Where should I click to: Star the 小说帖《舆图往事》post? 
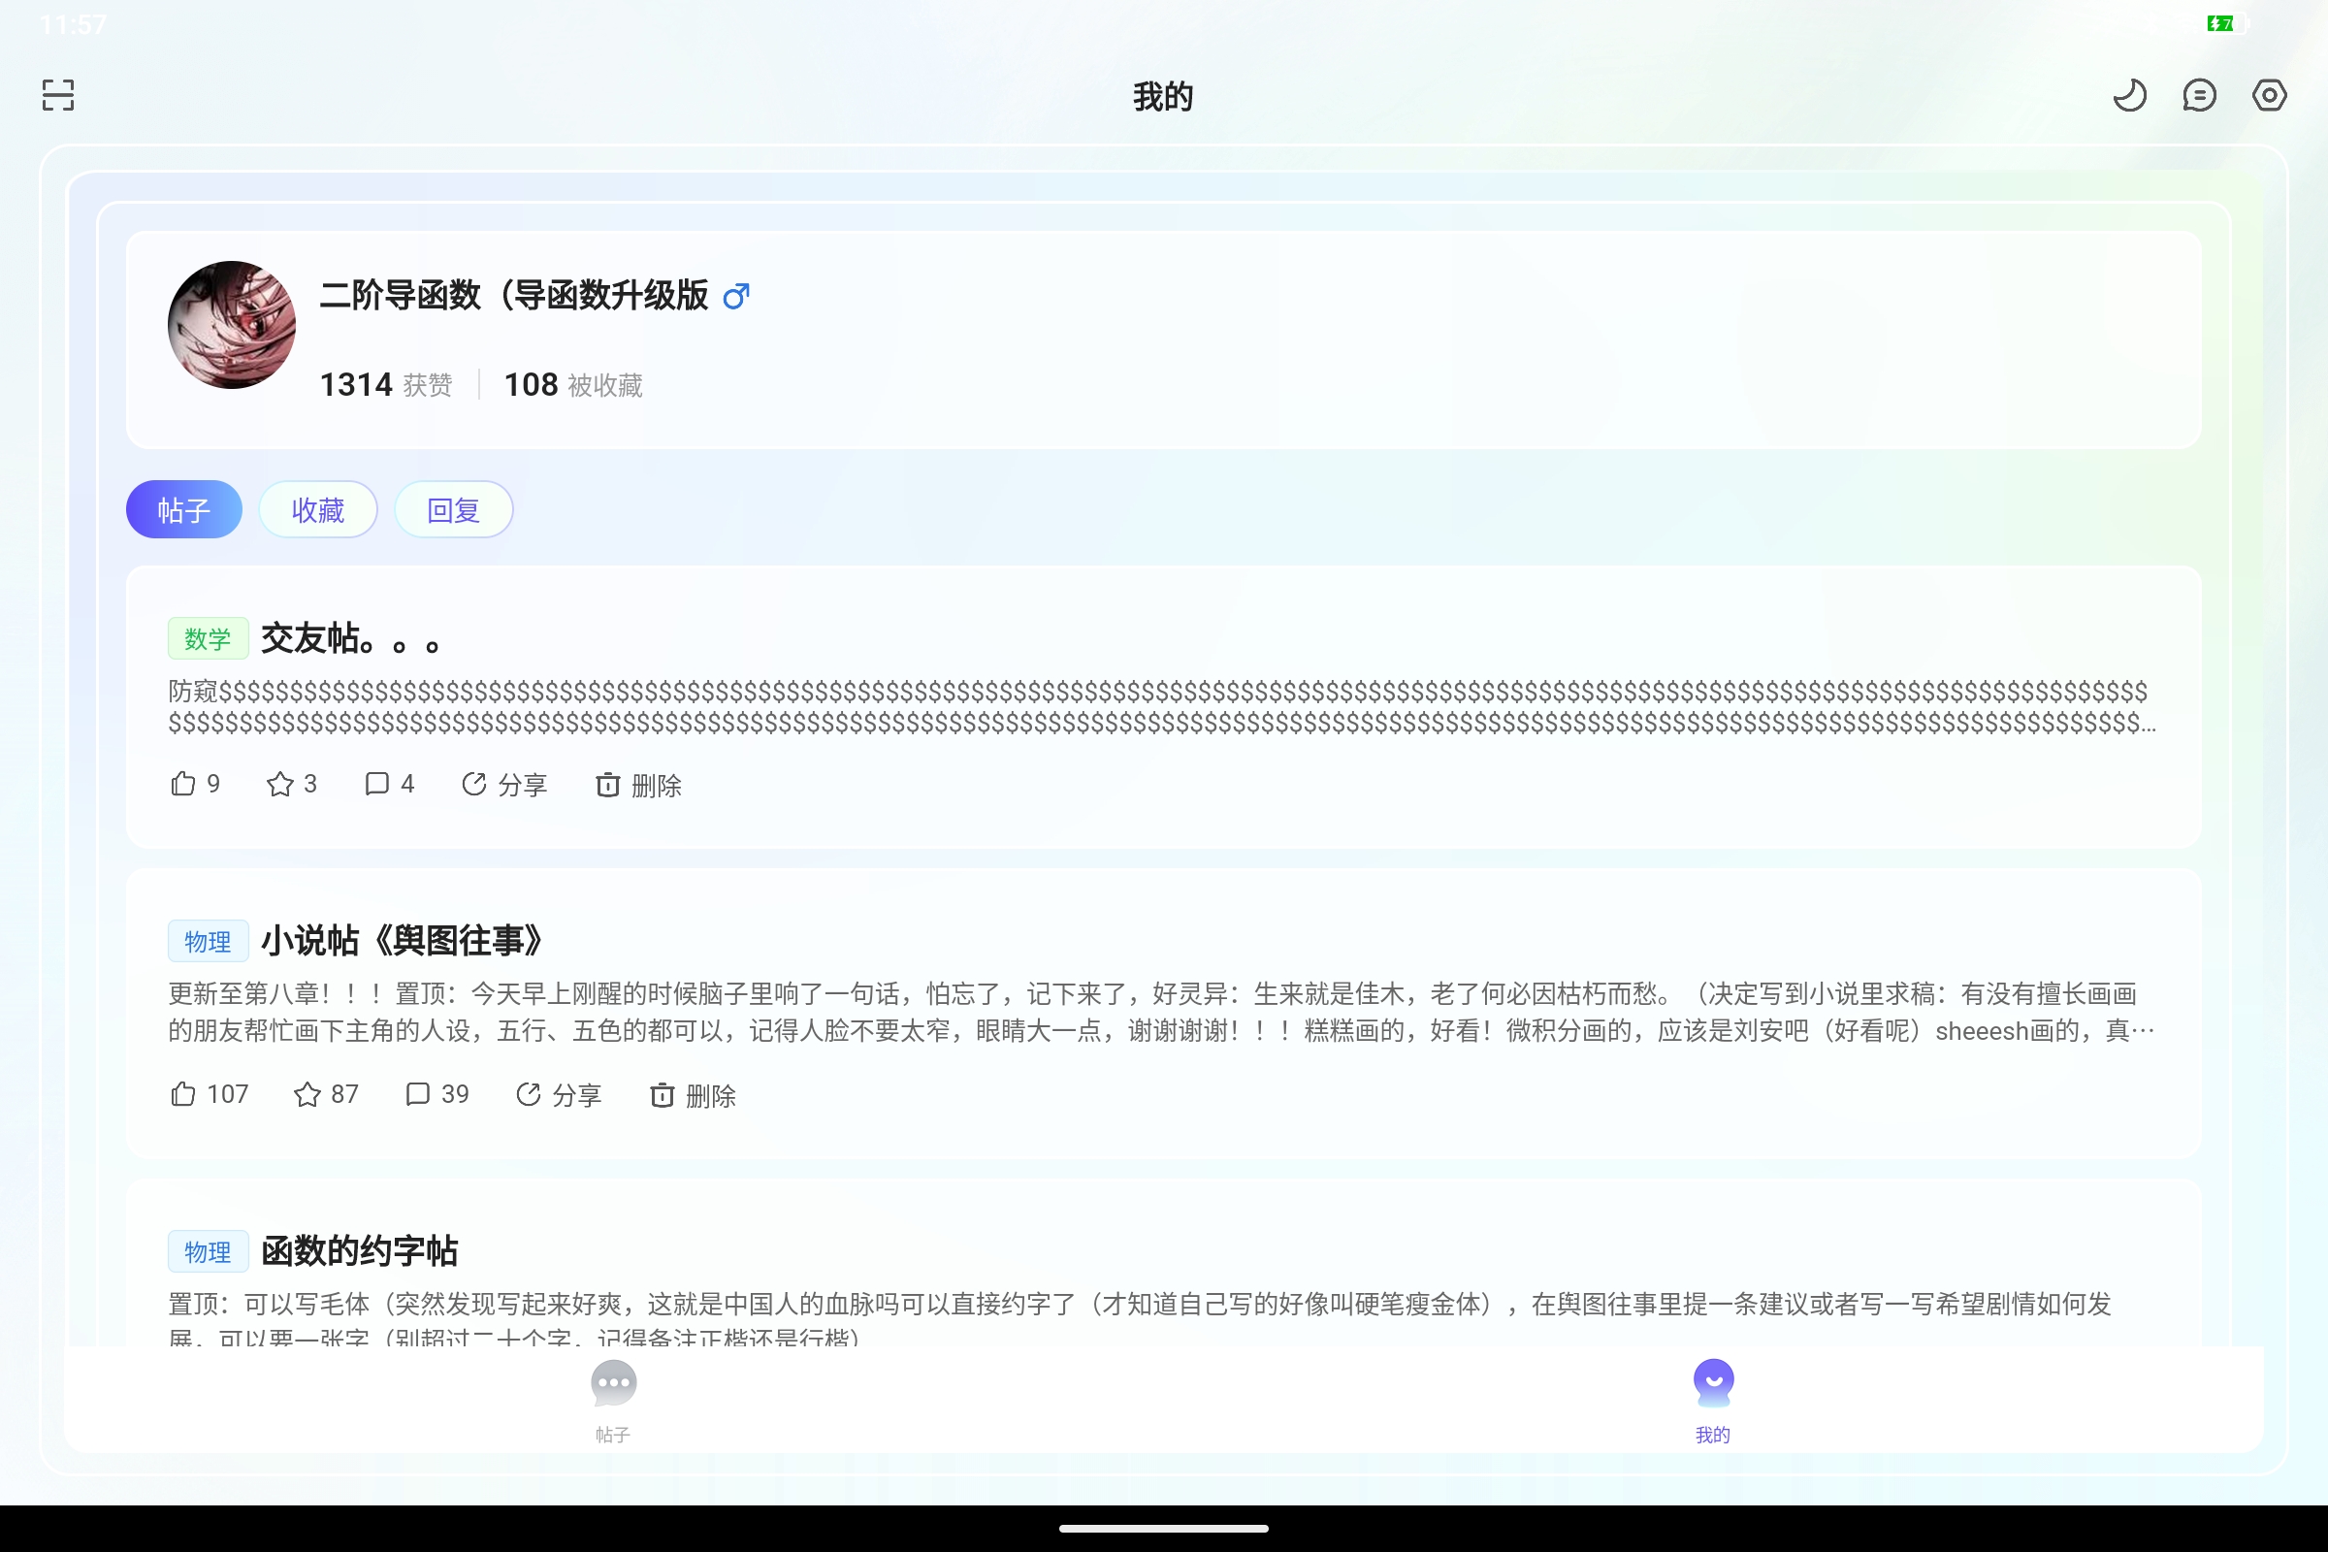coord(307,1094)
